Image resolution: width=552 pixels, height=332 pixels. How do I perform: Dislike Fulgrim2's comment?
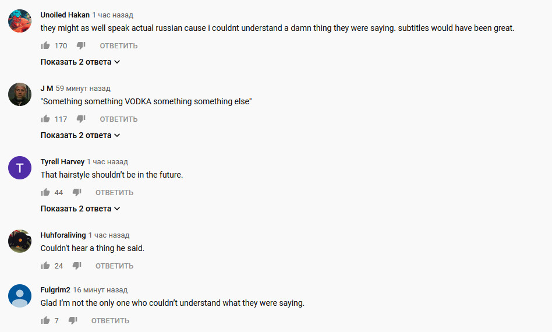(x=73, y=320)
